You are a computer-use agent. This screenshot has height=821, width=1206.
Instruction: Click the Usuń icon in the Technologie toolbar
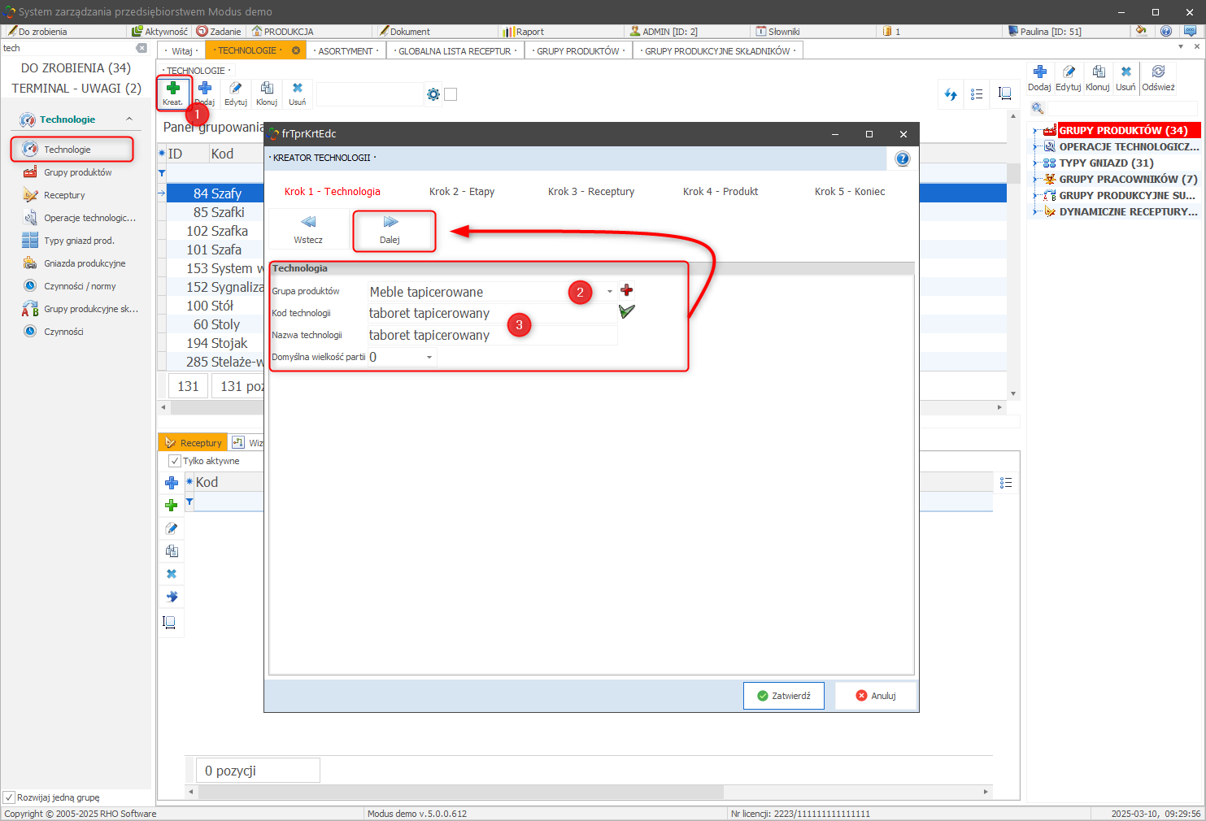pyautogui.click(x=298, y=89)
